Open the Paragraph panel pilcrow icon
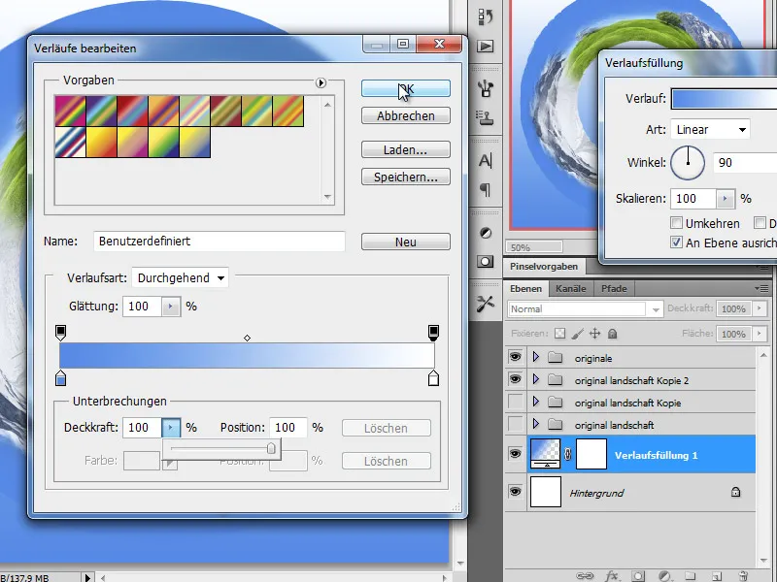 point(485,189)
